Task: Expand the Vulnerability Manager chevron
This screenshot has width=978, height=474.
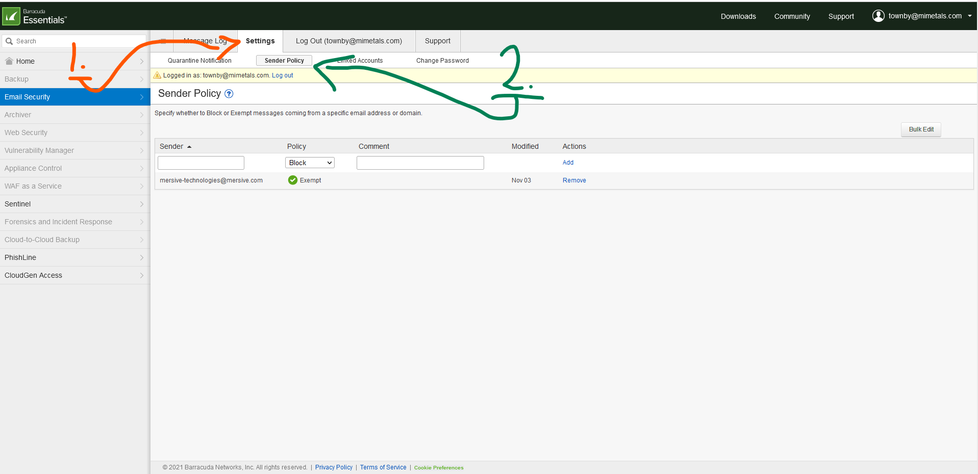Action: click(x=142, y=150)
